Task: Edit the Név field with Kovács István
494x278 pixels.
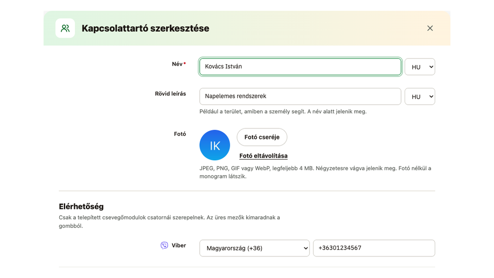Action: (300, 66)
